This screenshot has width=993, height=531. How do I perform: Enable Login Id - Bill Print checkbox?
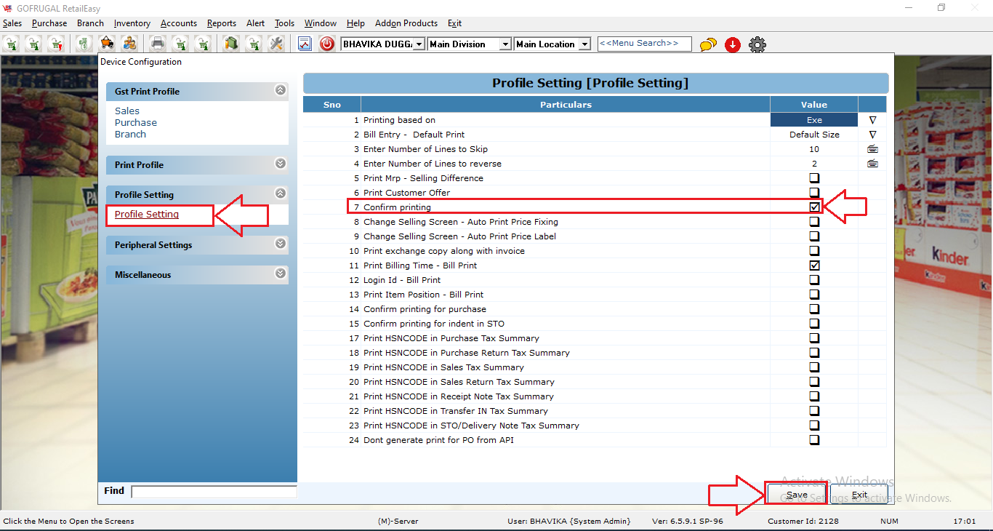click(x=814, y=280)
